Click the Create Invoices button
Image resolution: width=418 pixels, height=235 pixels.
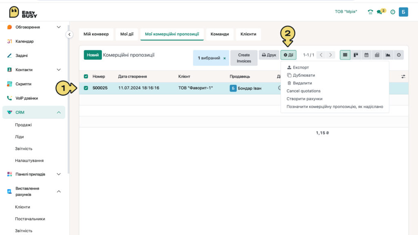(x=244, y=58)
